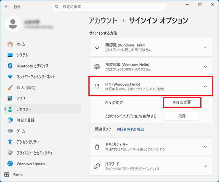The image size is (219, 182).
Task: Click the security key USB icon
Action: (97, 147)
